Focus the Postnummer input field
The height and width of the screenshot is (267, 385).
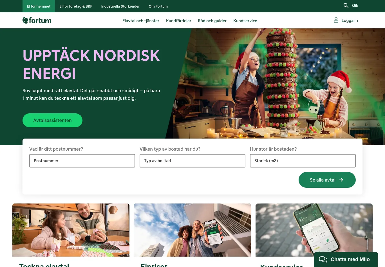pos(82,161)
